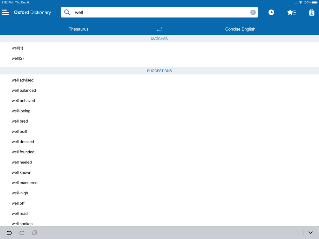Swap dictionaries with arrows icon
This screenshot has height=239, width=319.
159,29
